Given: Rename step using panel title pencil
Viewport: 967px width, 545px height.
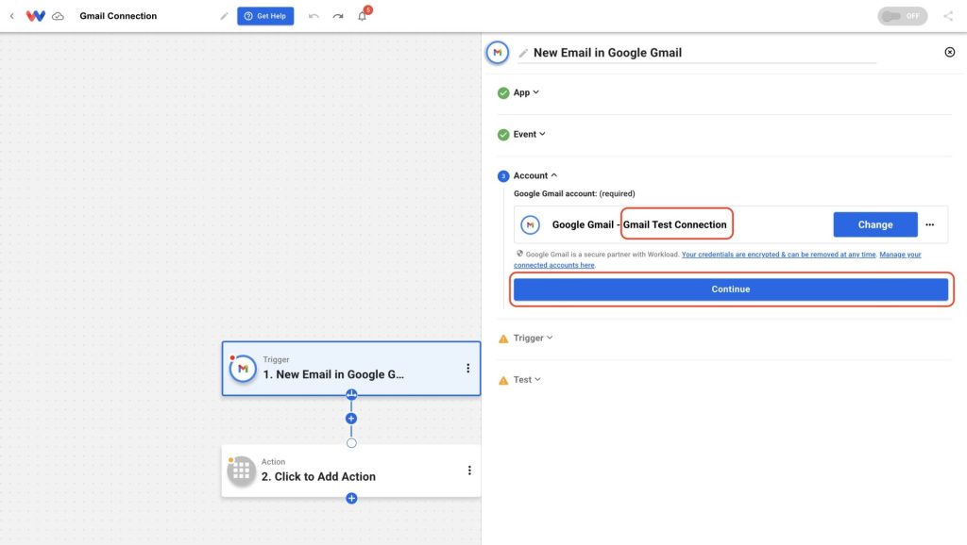Looking at the screenshot, I should 523,53.
